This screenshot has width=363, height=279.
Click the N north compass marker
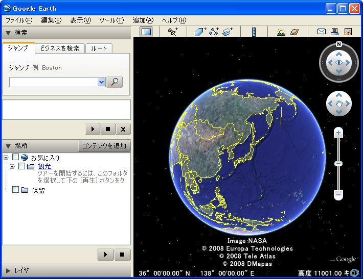[339, 44]
